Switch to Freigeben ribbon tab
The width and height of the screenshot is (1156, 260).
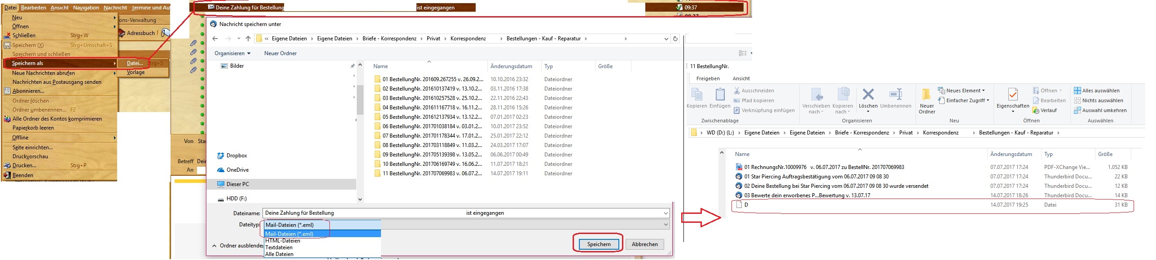(708, 78)
